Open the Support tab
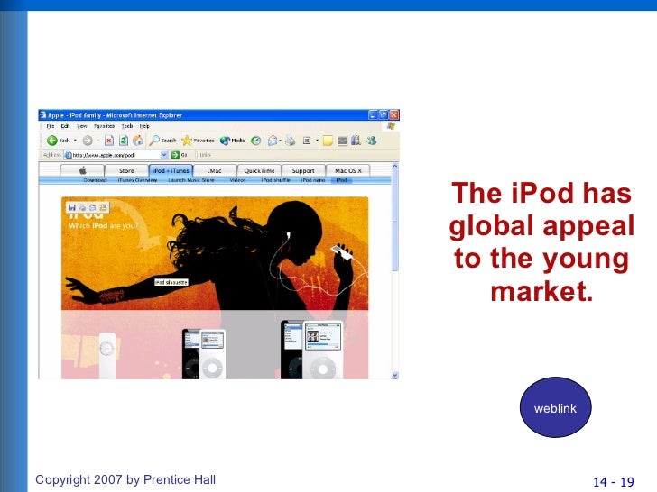The width and height of the screenshot is (657, 492). 303,170
